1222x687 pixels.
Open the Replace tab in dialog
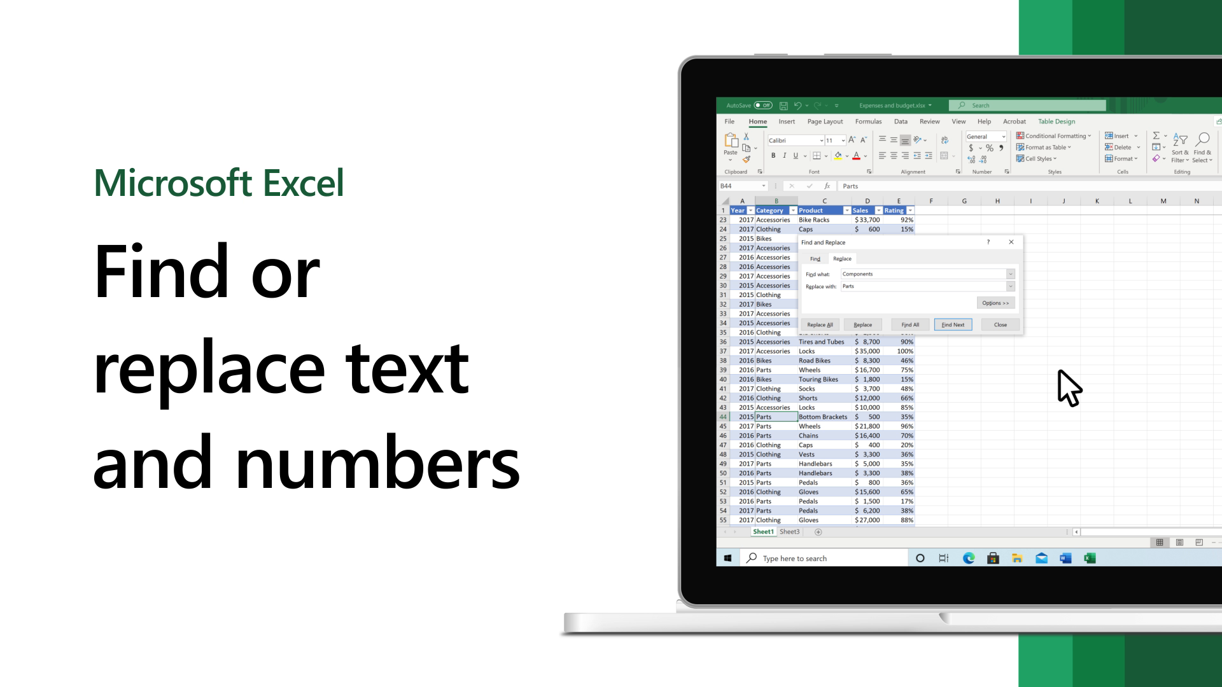point(842,258)
